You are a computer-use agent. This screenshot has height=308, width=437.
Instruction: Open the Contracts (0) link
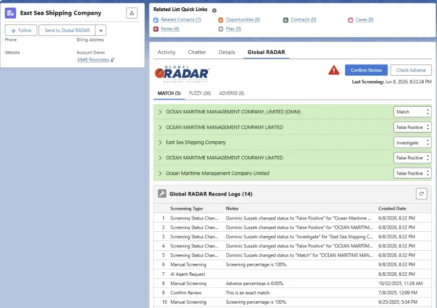tap(304, 20)
